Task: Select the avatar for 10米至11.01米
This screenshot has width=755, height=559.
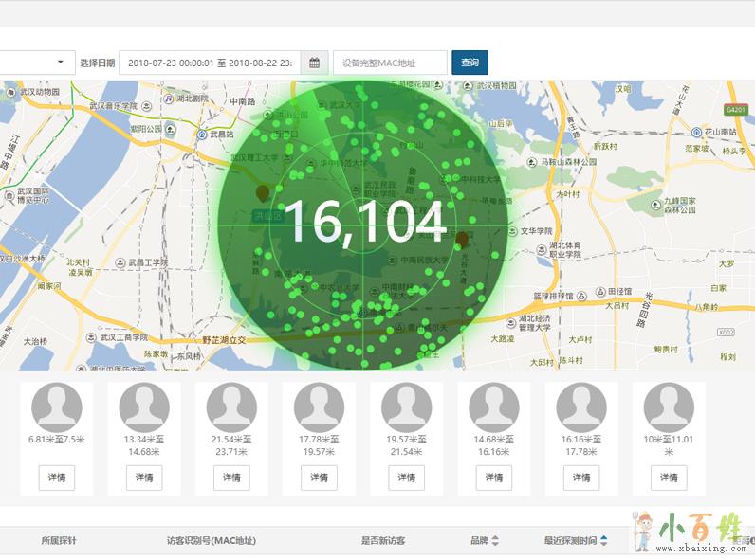Action: coord(669,408)
